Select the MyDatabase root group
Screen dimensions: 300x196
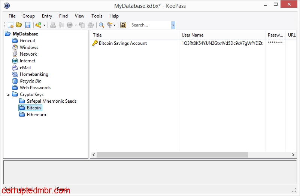25,34
